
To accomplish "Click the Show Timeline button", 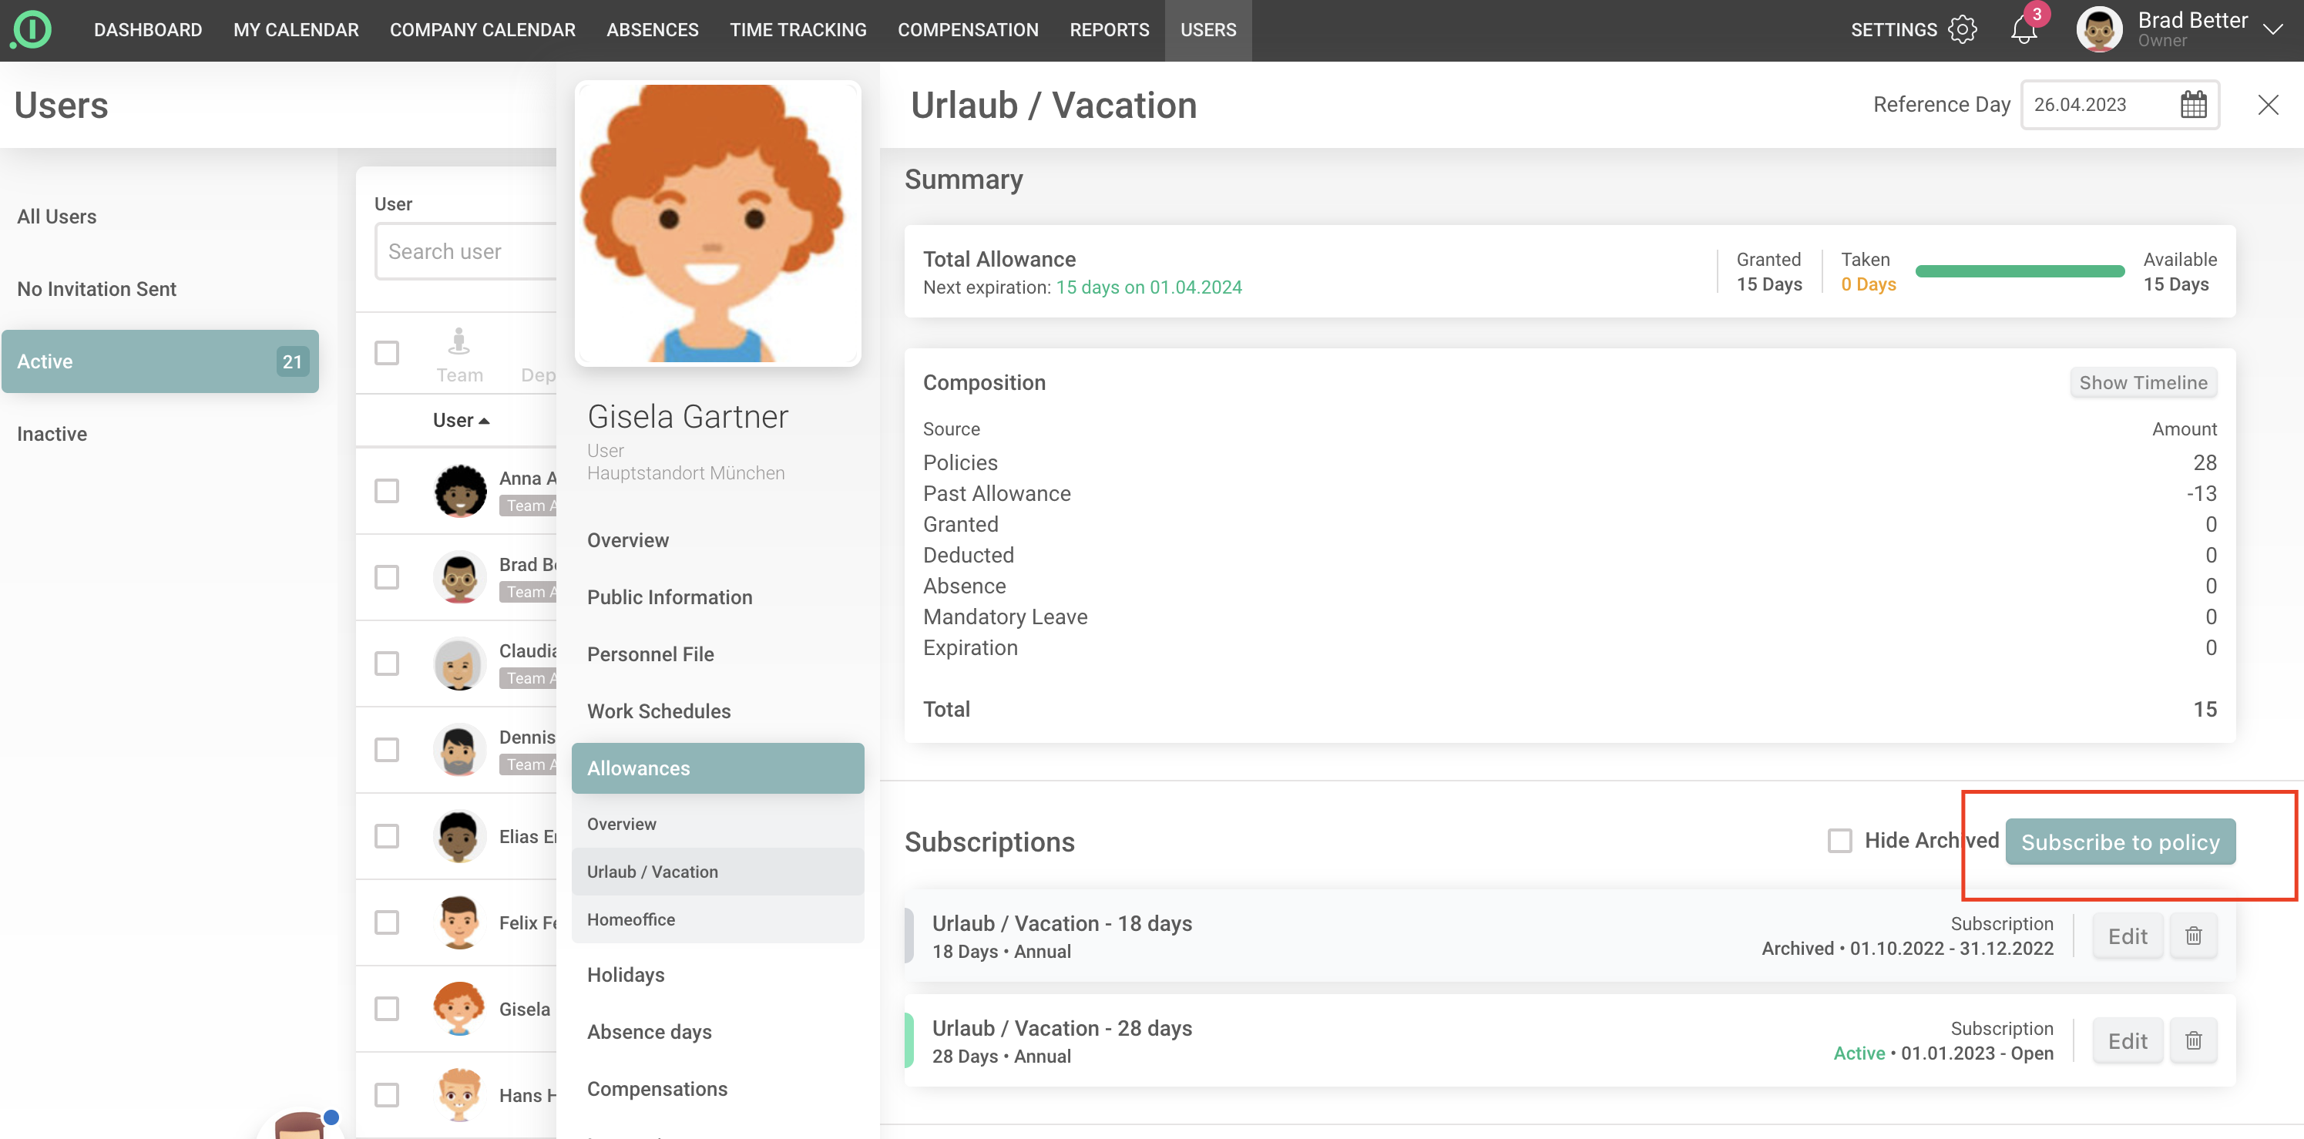I will click(x=2142, y=382).
